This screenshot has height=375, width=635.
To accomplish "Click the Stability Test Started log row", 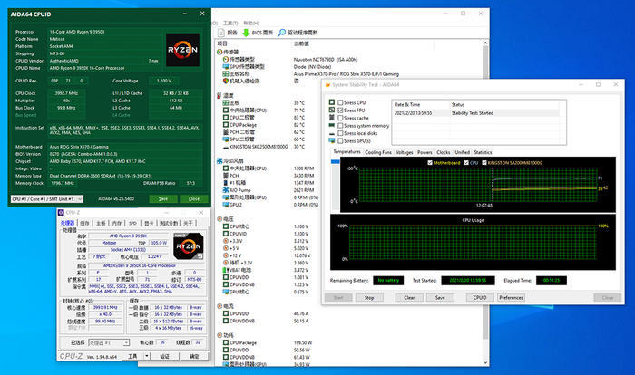I will (476, 113).
